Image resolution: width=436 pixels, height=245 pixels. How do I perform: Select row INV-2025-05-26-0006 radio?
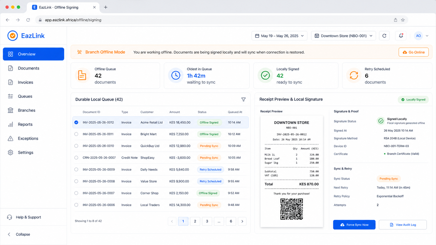point(76,205)
